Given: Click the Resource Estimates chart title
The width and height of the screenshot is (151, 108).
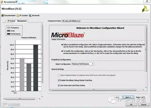Looking at the screenshot, I should (x=29, y=38).
